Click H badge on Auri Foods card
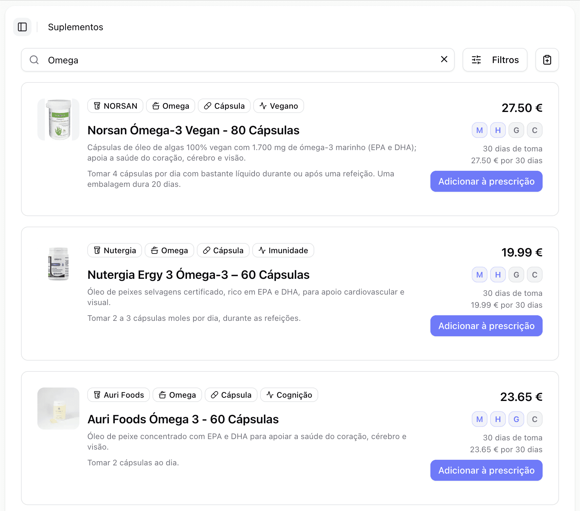The height and width of the screenshot is (511, 580). point(498,419)
